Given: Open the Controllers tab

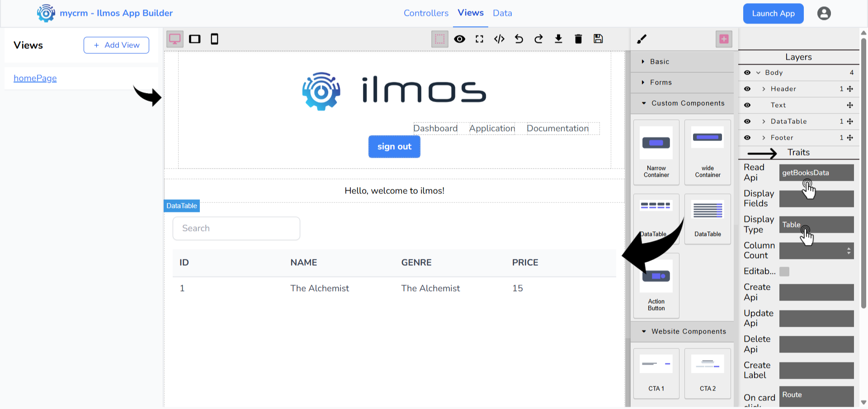Looking at the screenshot, I should (x=426, y=13).
